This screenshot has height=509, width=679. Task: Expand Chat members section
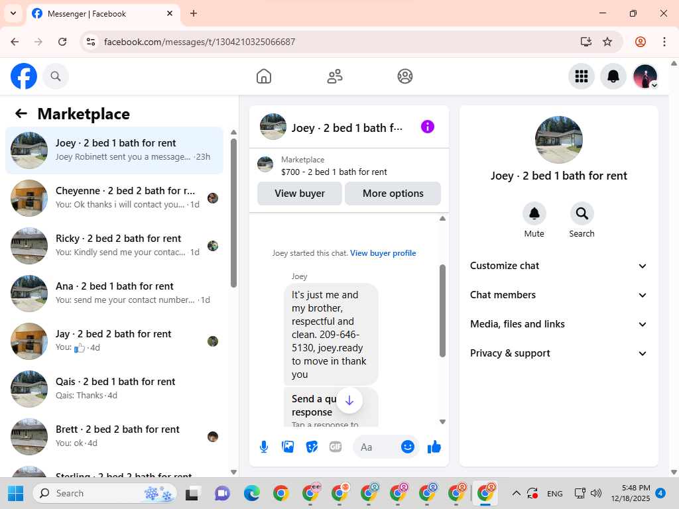click(558, 295)
